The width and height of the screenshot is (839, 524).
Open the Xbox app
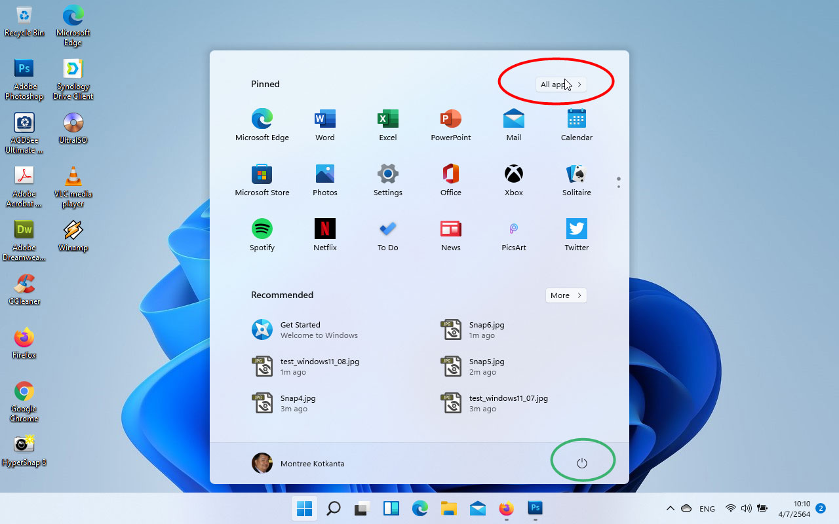(x=513, y=179)
